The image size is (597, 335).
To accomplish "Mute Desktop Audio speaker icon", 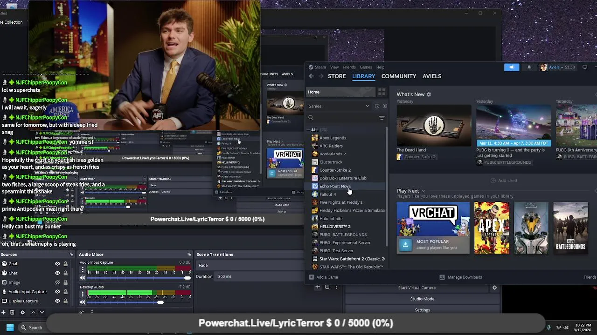I will click(83, 302).
